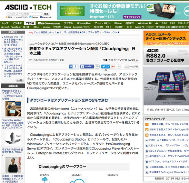Click the Facebook いいね! like button
The image size is (189, 183).
pyautogui.click(x=87, y=67)
